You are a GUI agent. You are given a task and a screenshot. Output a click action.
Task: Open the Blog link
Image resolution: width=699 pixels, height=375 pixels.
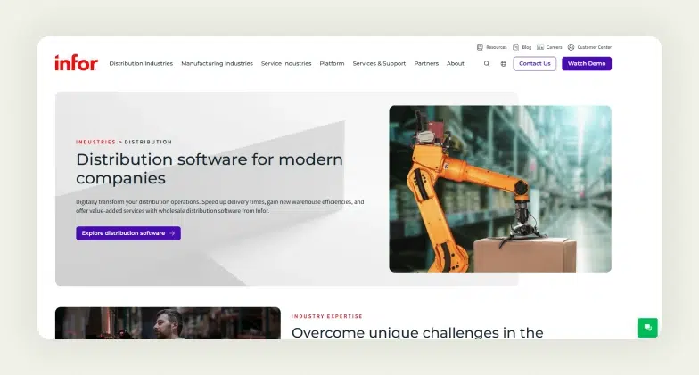tap(526, 47)
